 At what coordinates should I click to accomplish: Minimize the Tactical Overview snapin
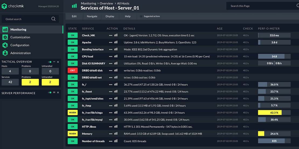(x=54, y=62)
